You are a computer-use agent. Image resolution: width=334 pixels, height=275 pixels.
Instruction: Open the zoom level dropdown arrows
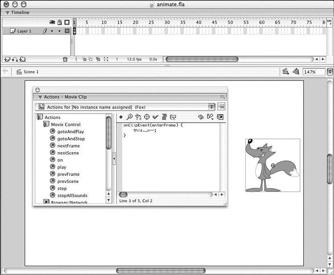click(330, 72)
